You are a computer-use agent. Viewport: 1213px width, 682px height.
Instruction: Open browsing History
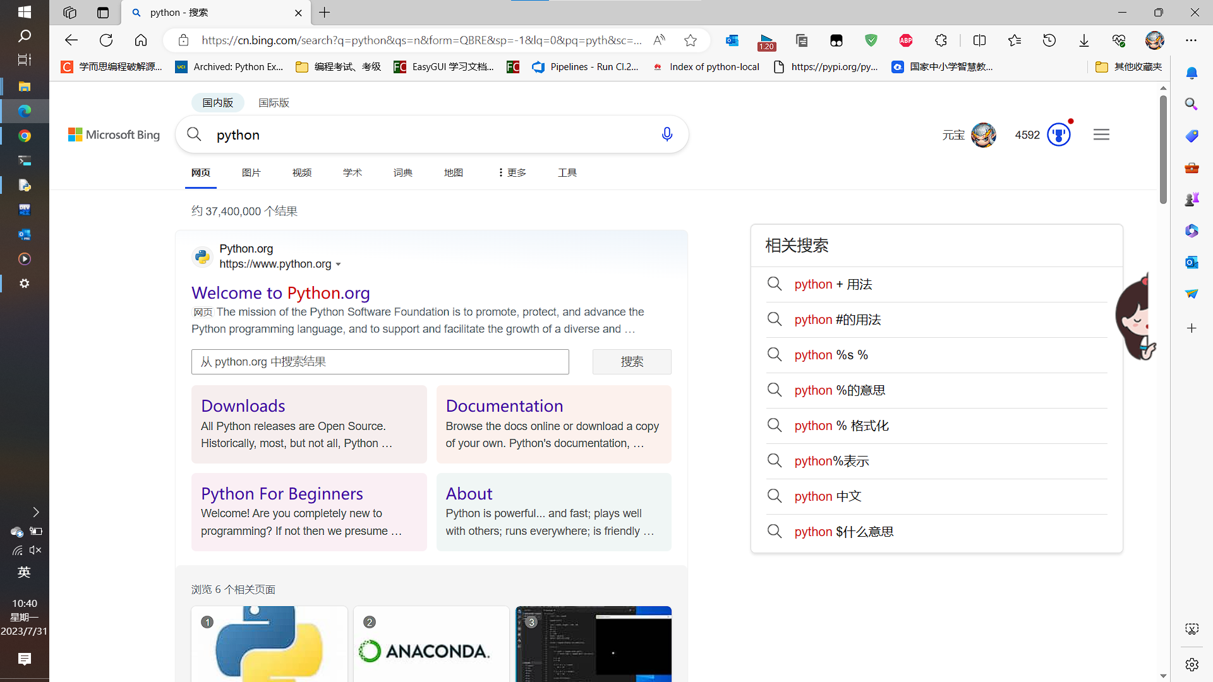click(x=1049, y=40)
